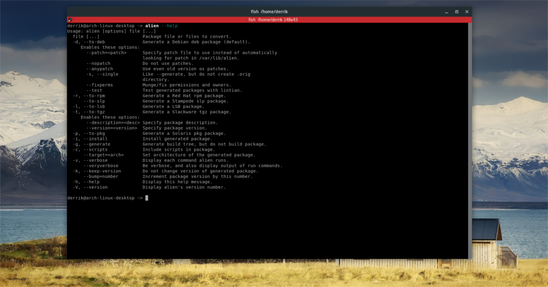This screenshot has width=548, height=287.
Task: Maximize the fish terminal window
Action: tap(457, 11)
